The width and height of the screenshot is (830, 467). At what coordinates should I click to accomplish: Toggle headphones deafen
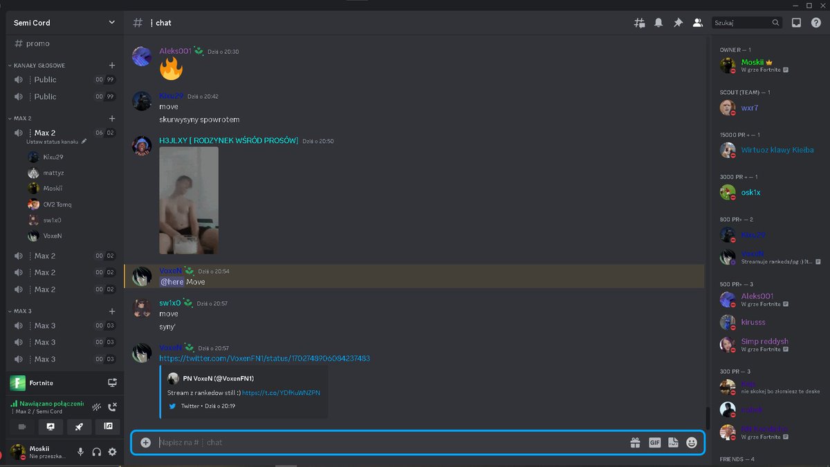pyautogui.click(x=97, y=452)
